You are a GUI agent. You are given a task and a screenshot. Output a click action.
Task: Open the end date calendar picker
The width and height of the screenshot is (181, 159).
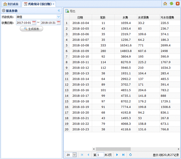pos(59,23)
